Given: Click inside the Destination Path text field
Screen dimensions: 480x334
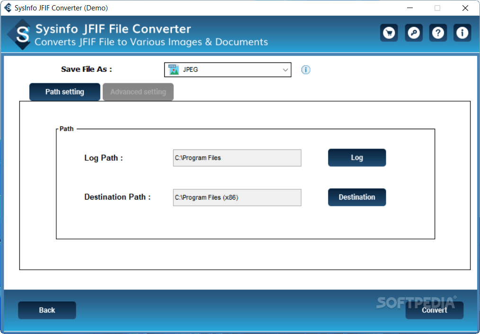Looking at the screenshot, I should click(x=237, y=197).
